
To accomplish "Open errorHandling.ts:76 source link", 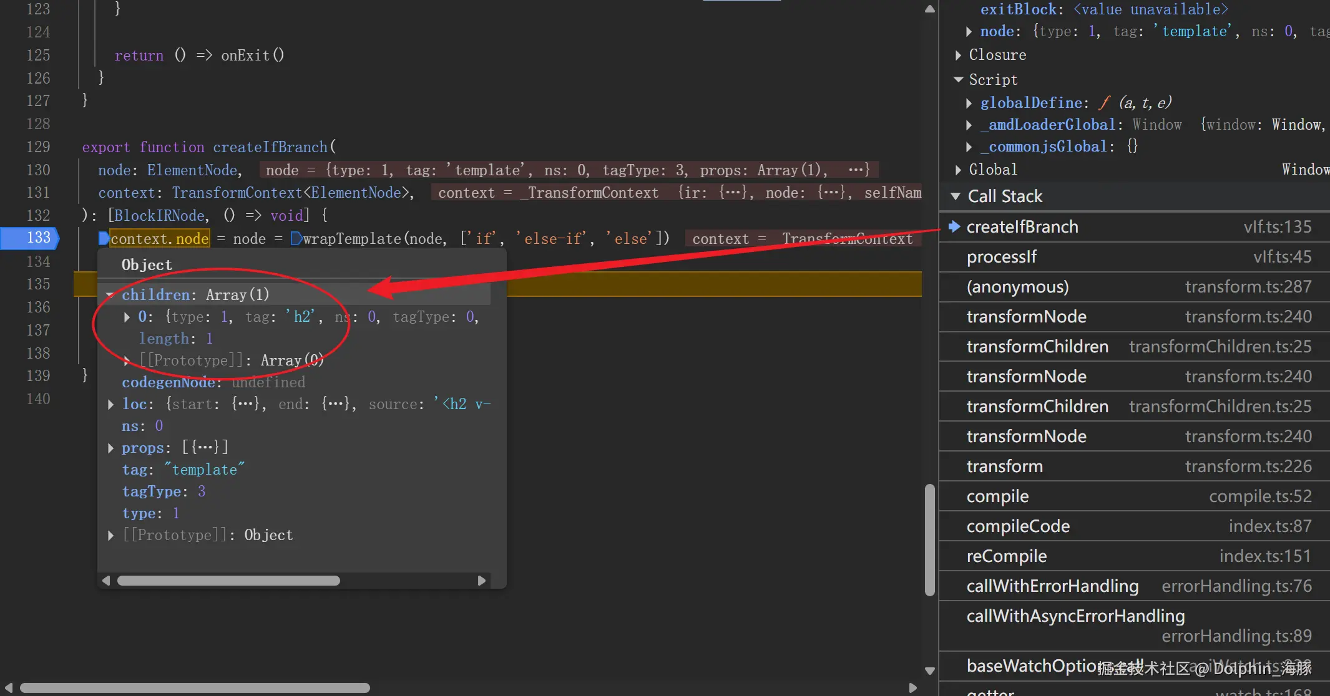I will click(1236, 586).
